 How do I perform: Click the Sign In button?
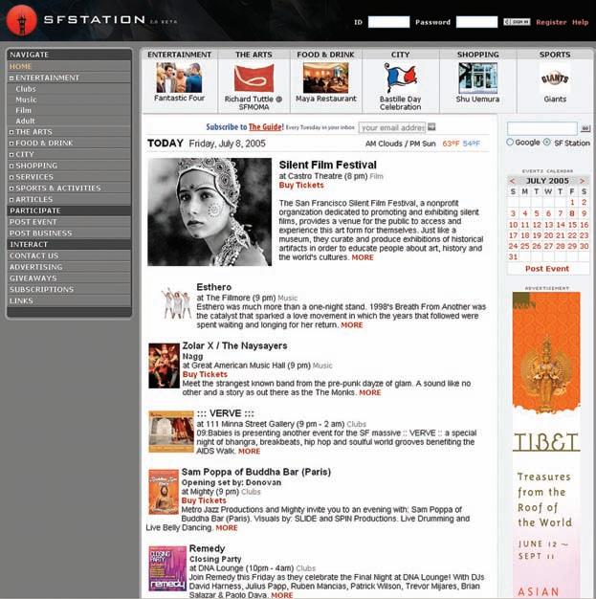[517, 22]
